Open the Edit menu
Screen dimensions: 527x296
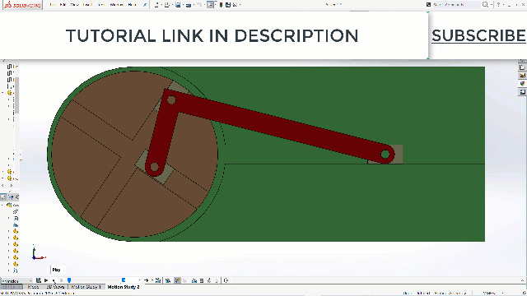pos(63,5)
